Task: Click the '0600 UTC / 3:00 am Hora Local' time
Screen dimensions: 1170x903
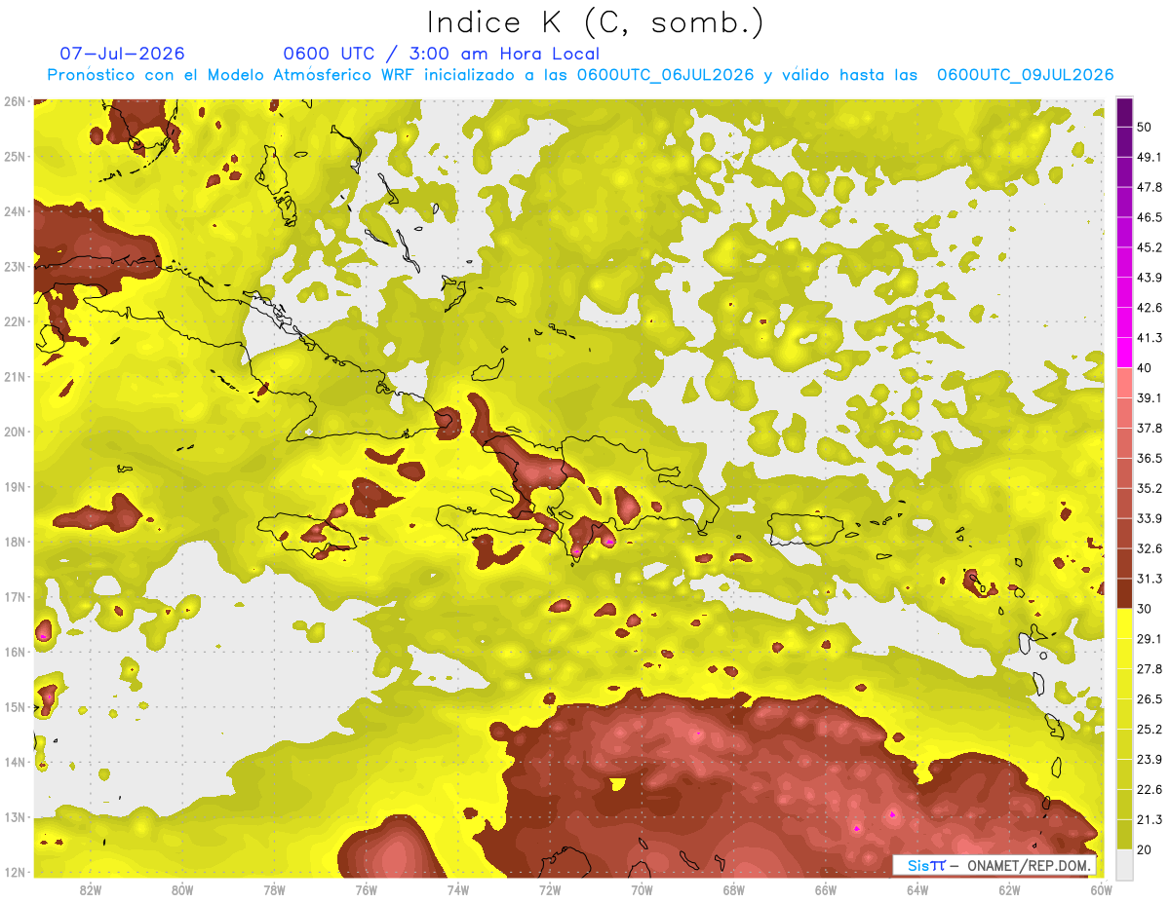Action: click(x=441, y=54)
